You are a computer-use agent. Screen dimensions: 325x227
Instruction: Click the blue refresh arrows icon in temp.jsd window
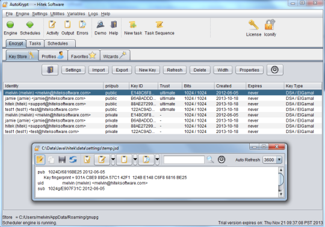coord(73,160)
